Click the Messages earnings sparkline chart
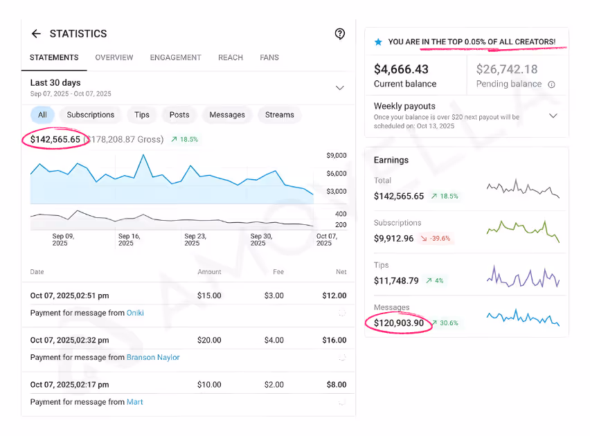Screen dimensions: 590x436 (523, 319)
